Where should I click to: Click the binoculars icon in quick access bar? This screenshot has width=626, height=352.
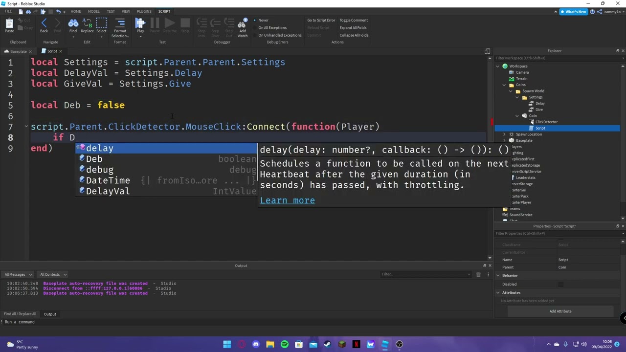pyautogui.click(x=28, y=11)
